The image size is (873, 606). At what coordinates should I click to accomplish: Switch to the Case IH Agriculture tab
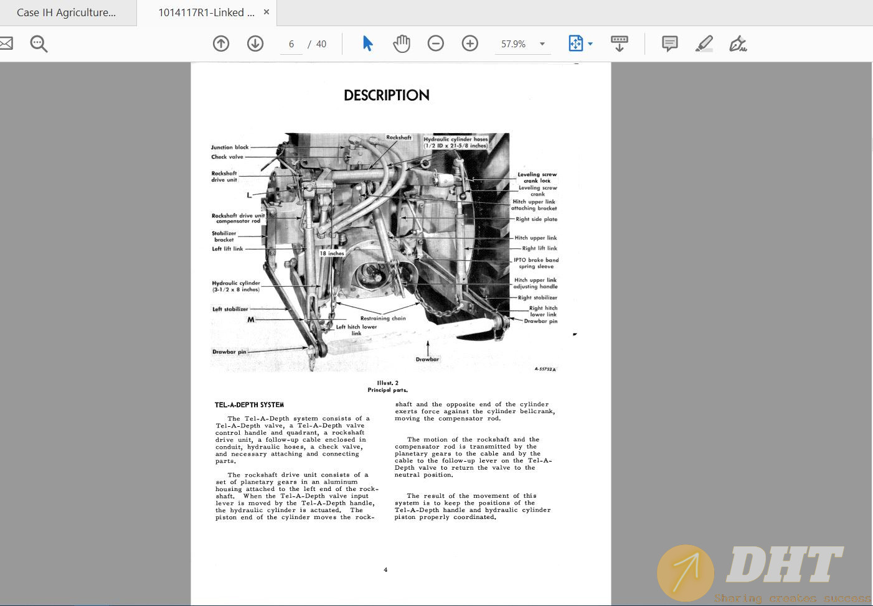tap(66, 12)
